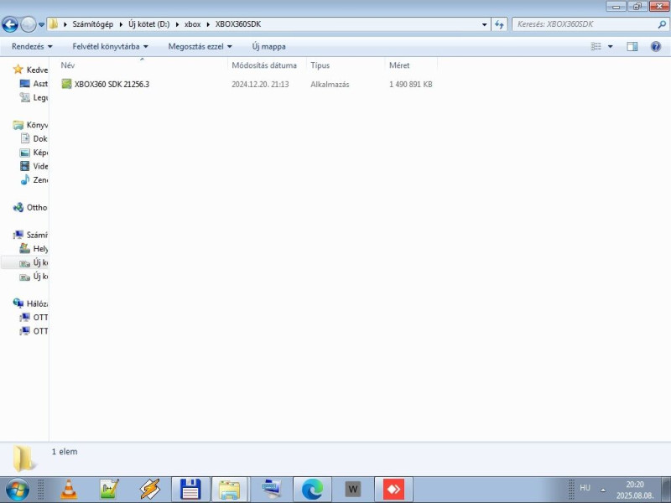
Task: Select Könyvtárak in navigation pane
Action: (30, 125)
